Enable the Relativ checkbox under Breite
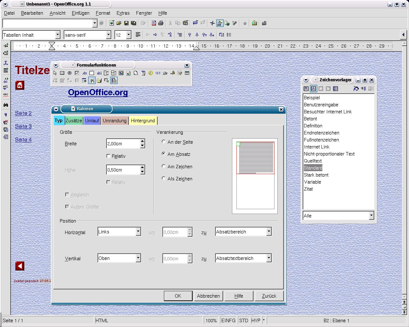409x327 pixels. point(108,156)
